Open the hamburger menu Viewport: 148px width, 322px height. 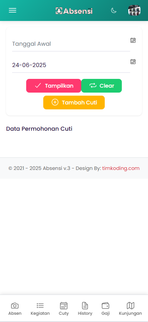coord(13,10)
